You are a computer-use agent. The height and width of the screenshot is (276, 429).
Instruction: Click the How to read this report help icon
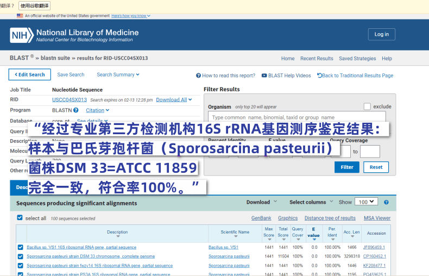coord(198,76)
